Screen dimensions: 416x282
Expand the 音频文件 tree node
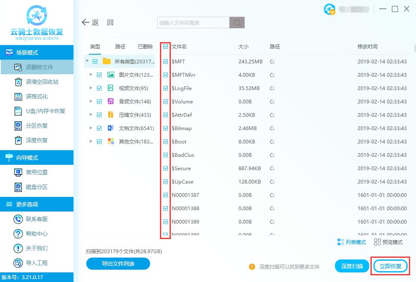[x=91, y=101]
